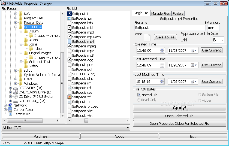Select the Users folder in the tree

click(28, 79)
